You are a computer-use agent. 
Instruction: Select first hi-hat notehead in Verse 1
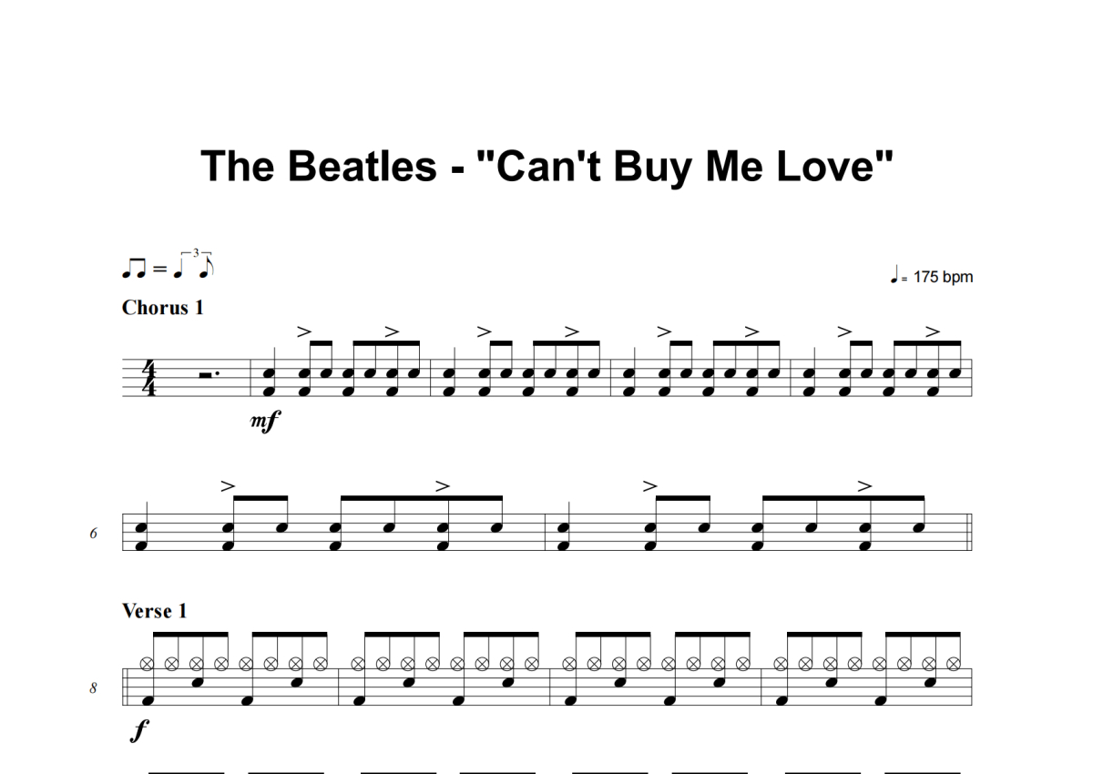coord(148,664)
